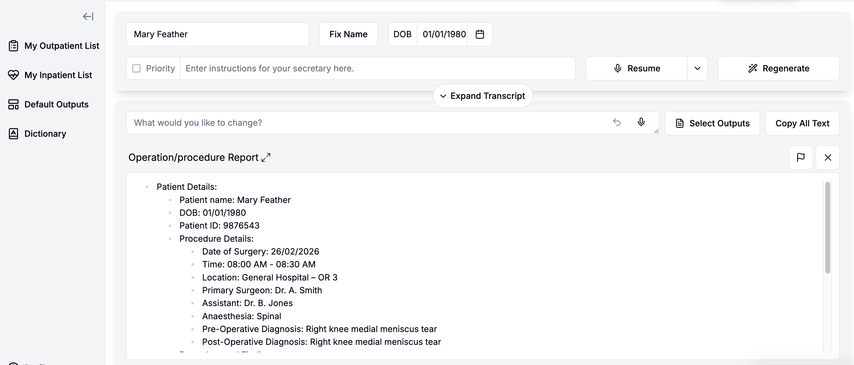The width and height of the screenshot is (854, 365).
Task: Click the Default Outputs layout icon
Action: point(13,104)
